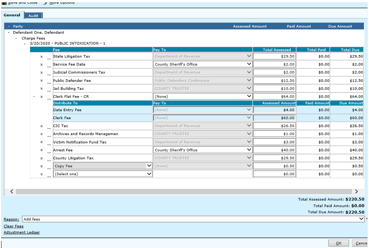Select the General tab
This screenshot has height=248, width=369.
click(x=12, y=15)
